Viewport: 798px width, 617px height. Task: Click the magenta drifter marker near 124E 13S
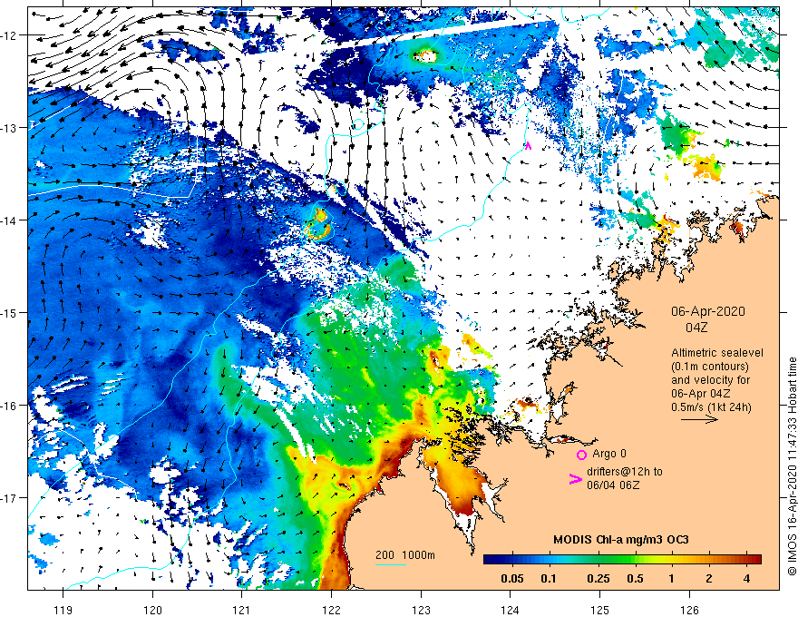(528, 145)
